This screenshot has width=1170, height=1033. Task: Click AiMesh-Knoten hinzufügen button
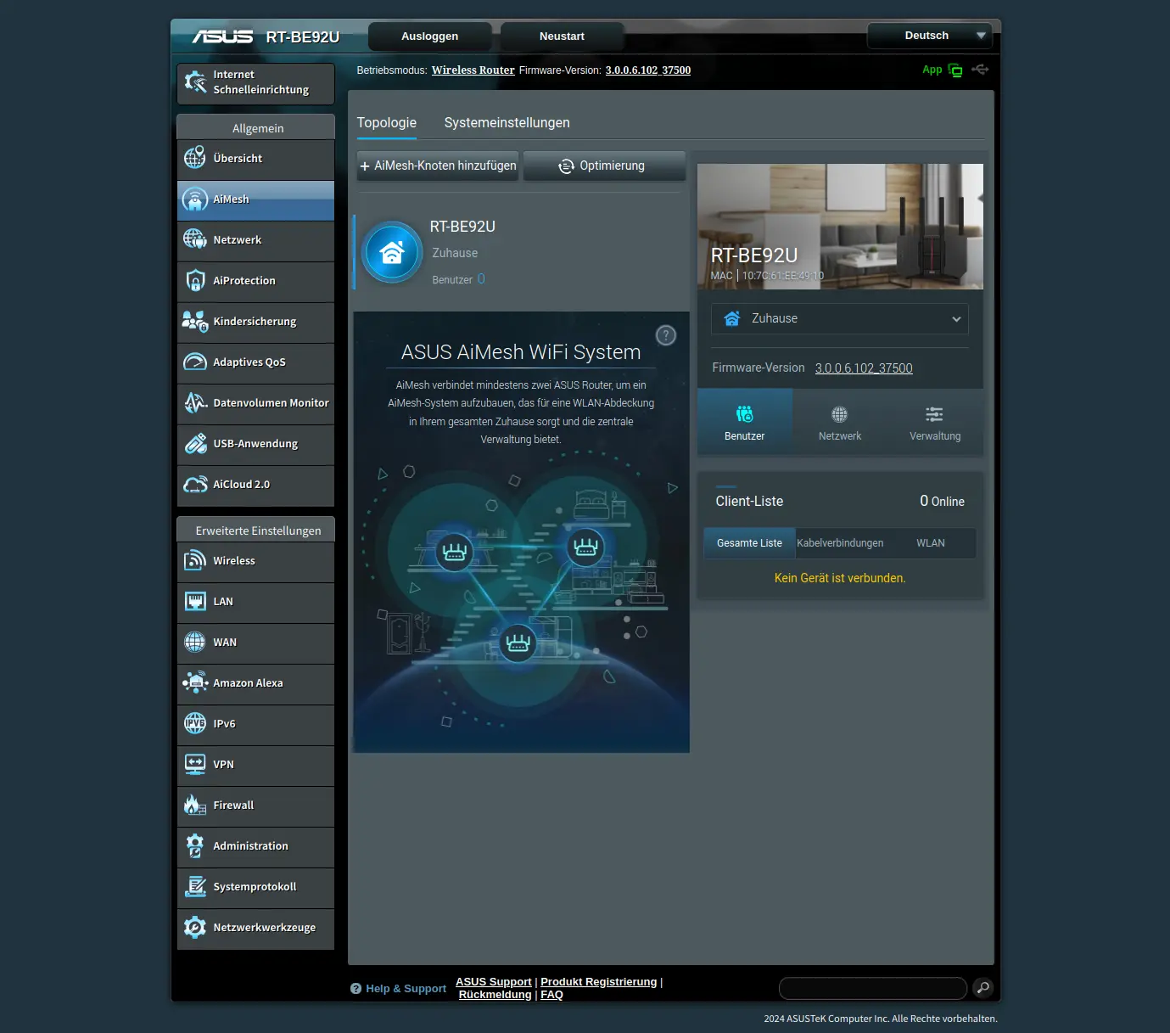(437, 166)
